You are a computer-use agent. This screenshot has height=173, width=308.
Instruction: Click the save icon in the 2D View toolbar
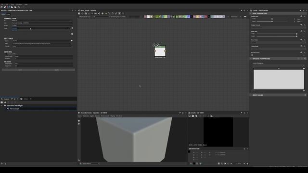pyautogui.click(x=193, y=116)
